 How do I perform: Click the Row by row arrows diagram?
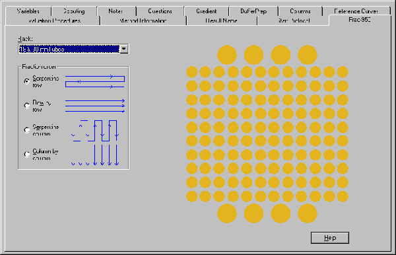point(95,106)
